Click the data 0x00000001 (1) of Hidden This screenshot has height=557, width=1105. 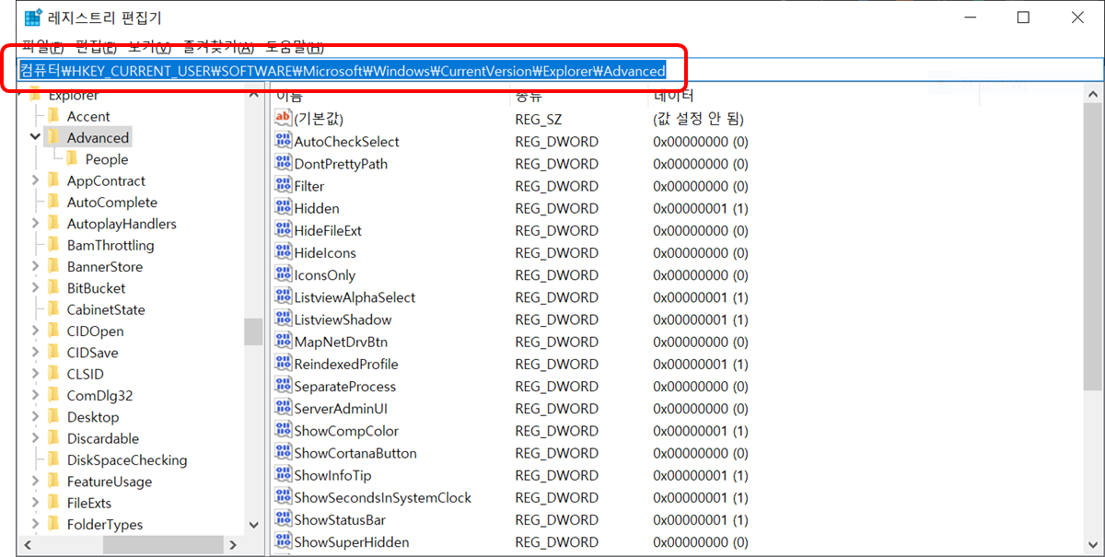(x=700, y=208)
